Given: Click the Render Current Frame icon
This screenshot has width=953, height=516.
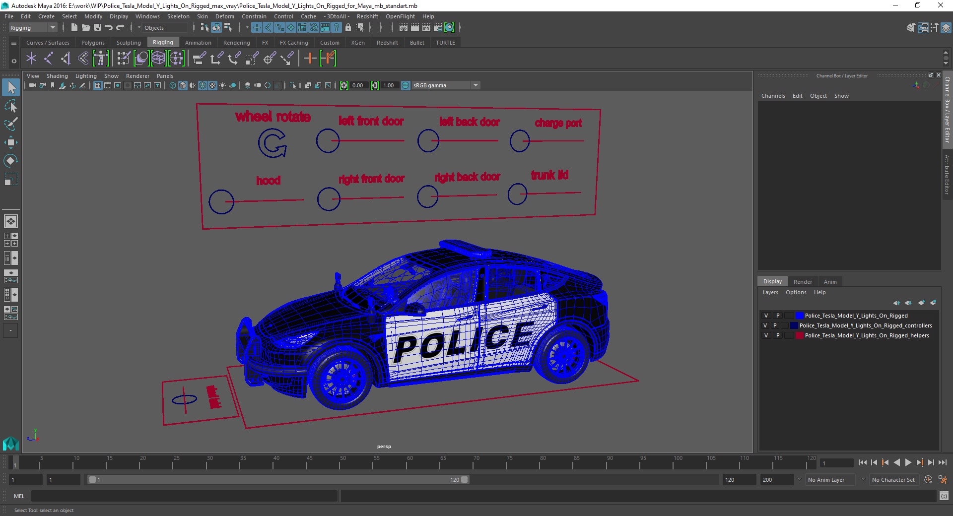Looking at the screenshot, I should (x=415, y=28).
